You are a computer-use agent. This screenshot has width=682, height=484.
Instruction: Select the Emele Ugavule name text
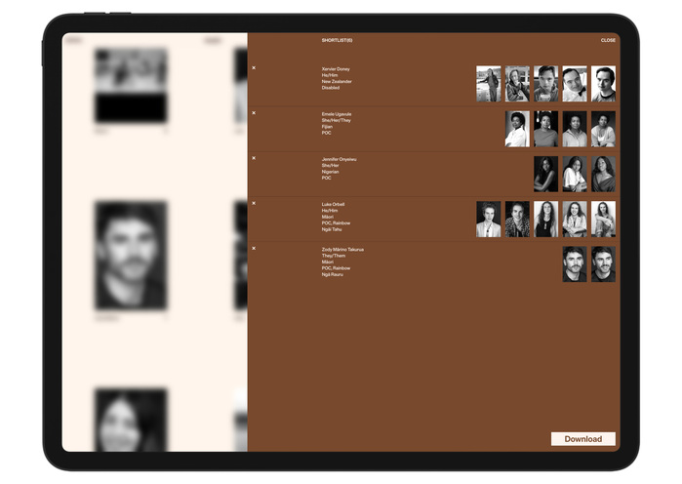337,114
